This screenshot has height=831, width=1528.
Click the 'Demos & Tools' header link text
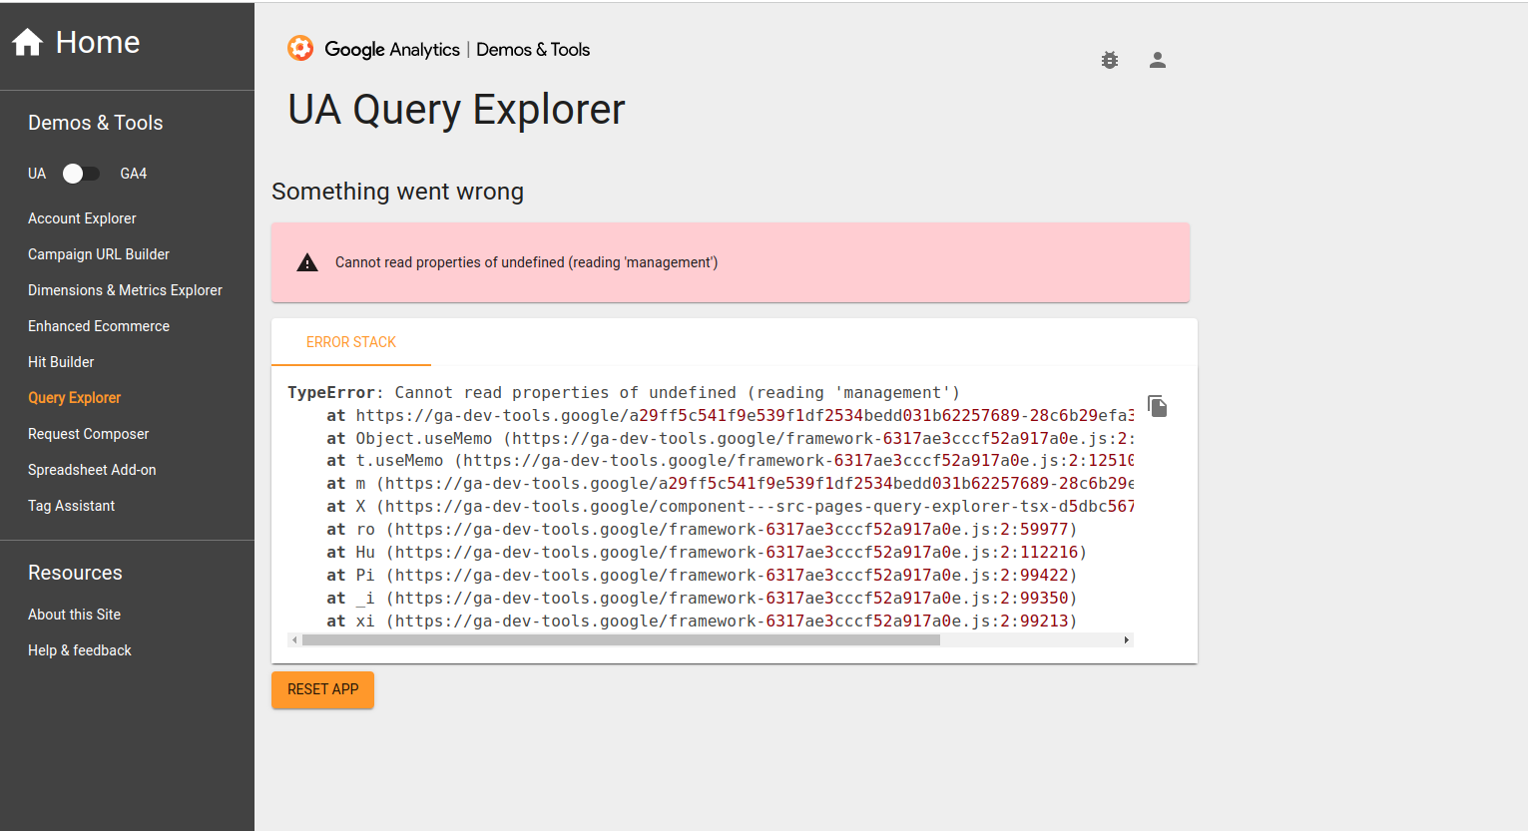click(533, 50)
